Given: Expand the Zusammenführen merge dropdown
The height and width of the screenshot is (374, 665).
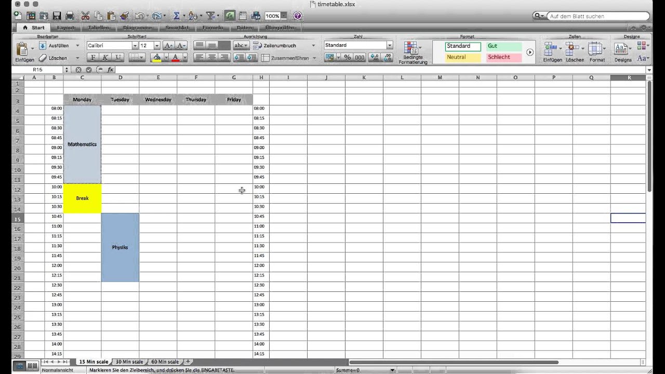Looking at the screenshot, I should coord(314,58).
